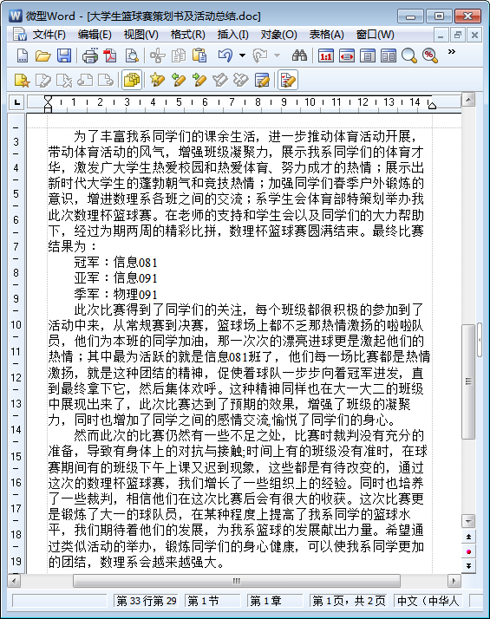Viewport: 490px width, 619px height.
Task: Create a new document with toolbar icon
Action: [22, 55]
